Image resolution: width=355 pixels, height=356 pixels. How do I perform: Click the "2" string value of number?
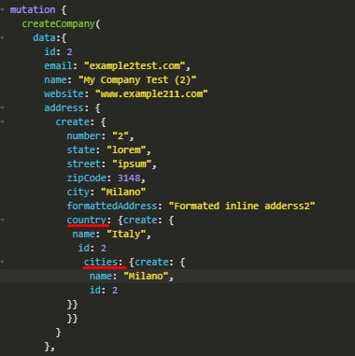120,135
